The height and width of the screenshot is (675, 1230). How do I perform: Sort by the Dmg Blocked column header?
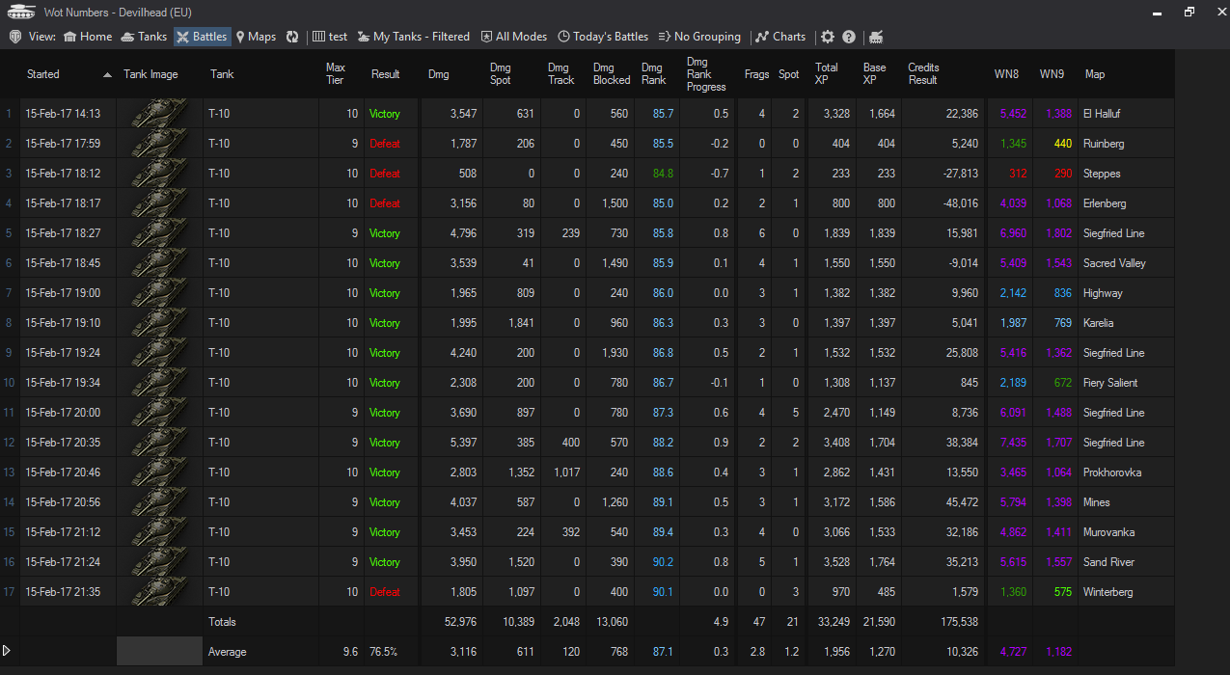coord(611,74)
